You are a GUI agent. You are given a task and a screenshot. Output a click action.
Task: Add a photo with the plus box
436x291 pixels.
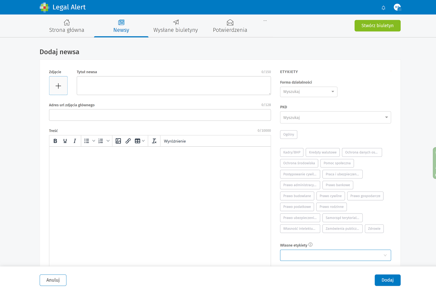tap(58, 86)
